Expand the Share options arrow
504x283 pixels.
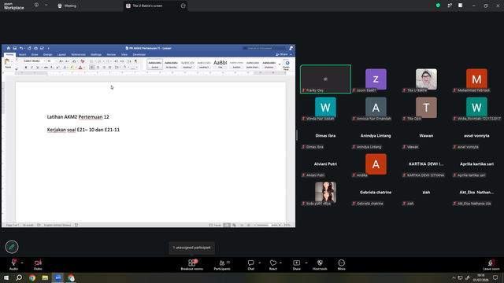coord(306,263)
